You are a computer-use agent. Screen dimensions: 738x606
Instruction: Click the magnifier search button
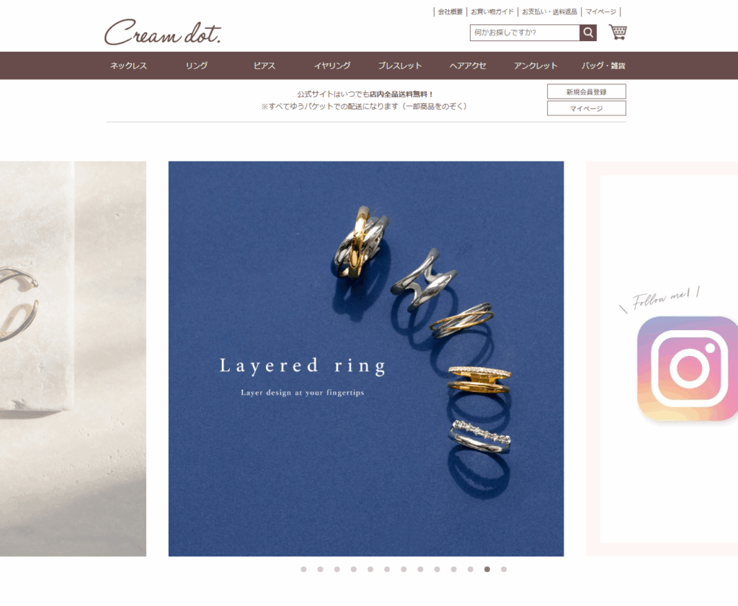point(588,32)
